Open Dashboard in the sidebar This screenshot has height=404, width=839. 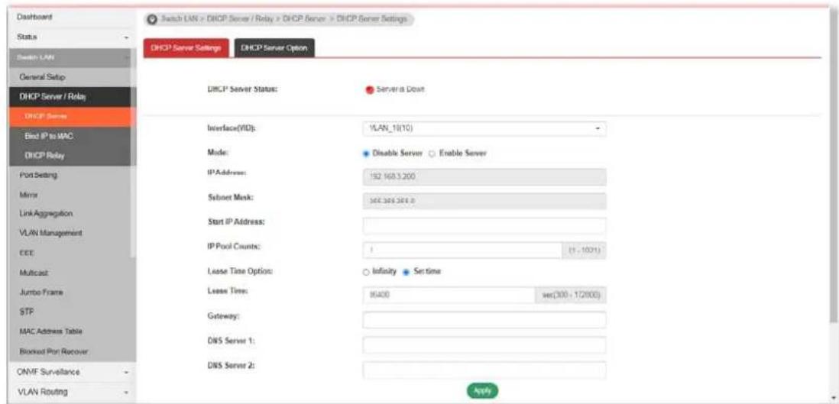coord(73,18)
